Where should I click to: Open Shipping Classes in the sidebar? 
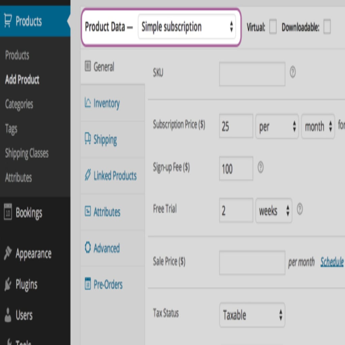coord(27,153)
